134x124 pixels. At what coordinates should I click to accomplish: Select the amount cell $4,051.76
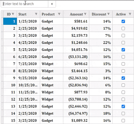pyautogui.click(x=76, y=50)
